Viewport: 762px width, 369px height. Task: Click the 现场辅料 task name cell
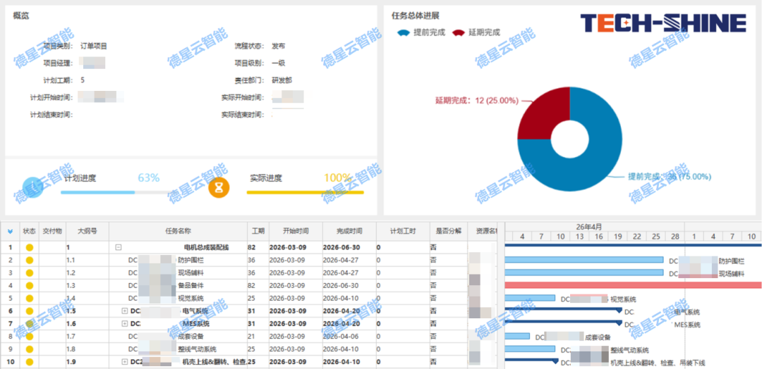pos(179,273)
